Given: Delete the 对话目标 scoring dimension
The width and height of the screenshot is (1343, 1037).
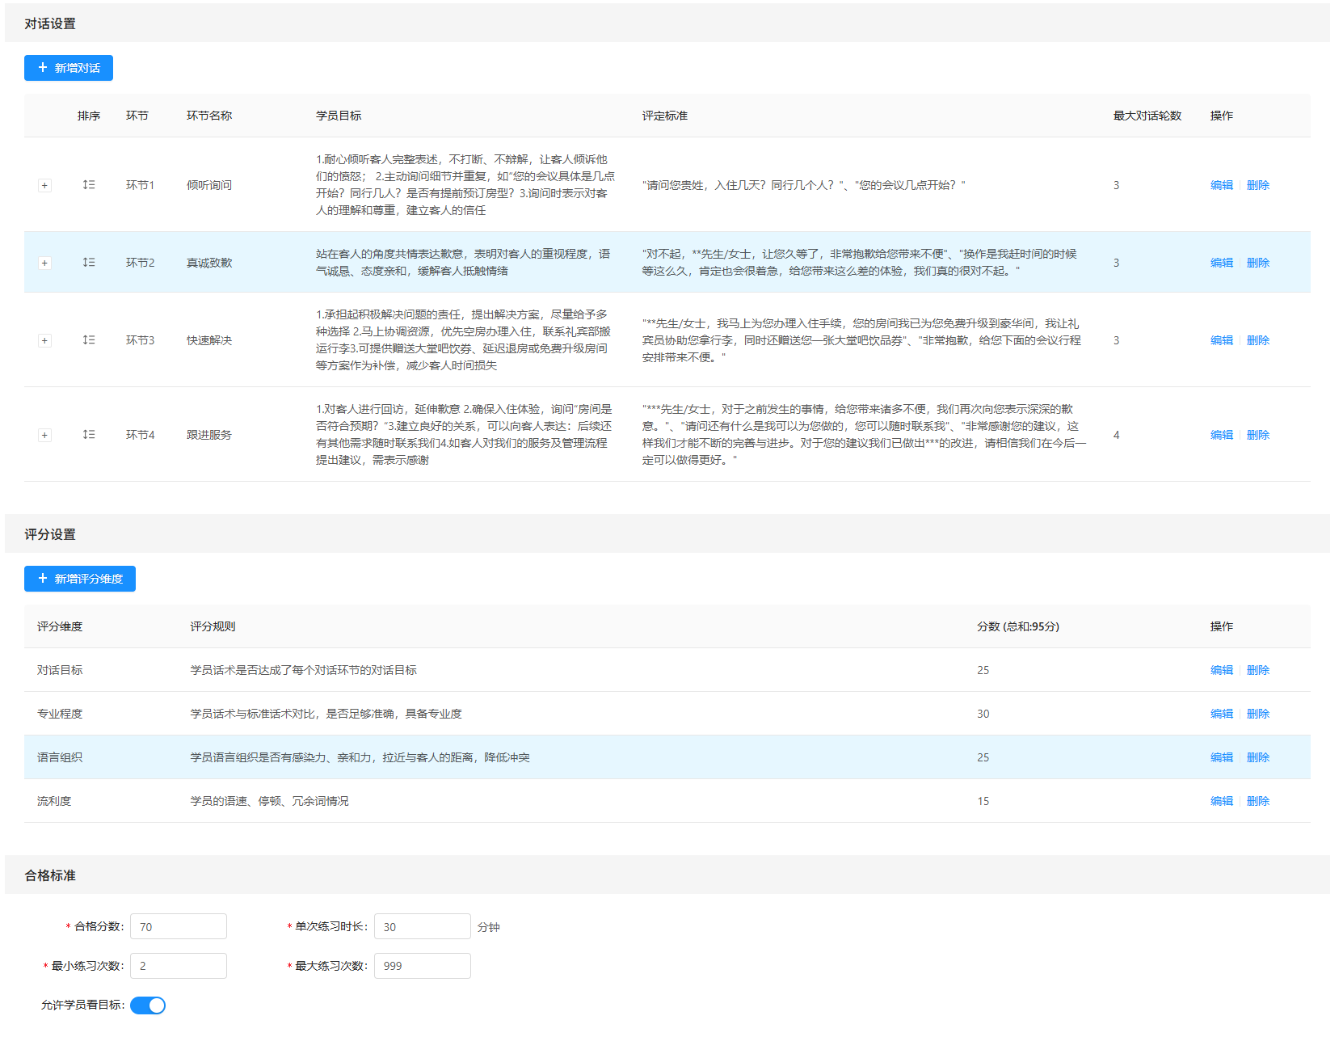Looking at the screenshot, I should click(1257, 670).
